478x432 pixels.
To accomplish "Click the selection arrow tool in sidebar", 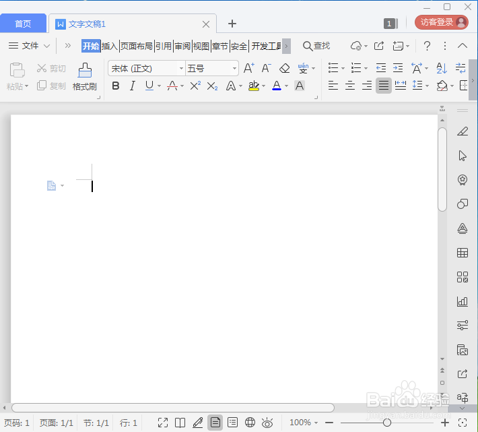I will click(462, 156).
